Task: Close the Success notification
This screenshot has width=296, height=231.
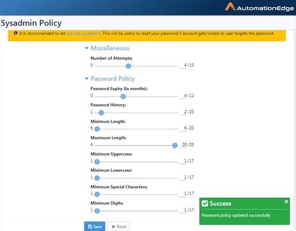Action: [x=286, y=202]
